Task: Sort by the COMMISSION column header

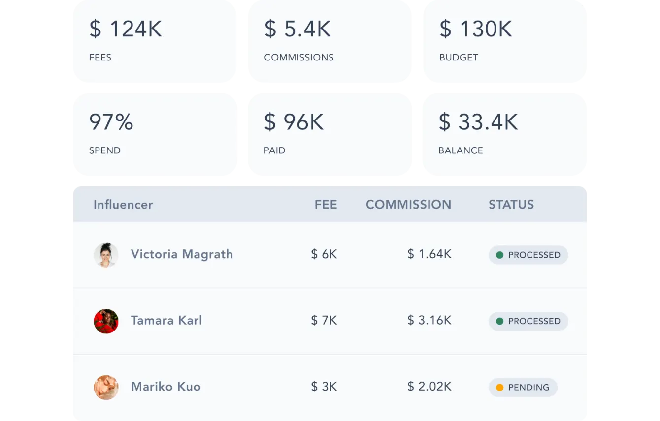Action: [x=409, y=204]
